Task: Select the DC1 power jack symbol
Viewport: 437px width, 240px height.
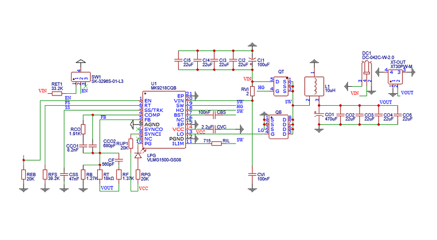Action: point(367,68)
